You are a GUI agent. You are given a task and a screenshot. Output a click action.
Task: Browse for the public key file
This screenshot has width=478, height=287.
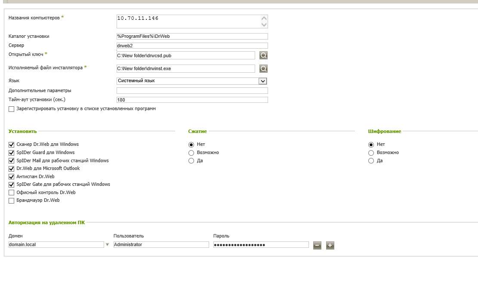point(263,55)
